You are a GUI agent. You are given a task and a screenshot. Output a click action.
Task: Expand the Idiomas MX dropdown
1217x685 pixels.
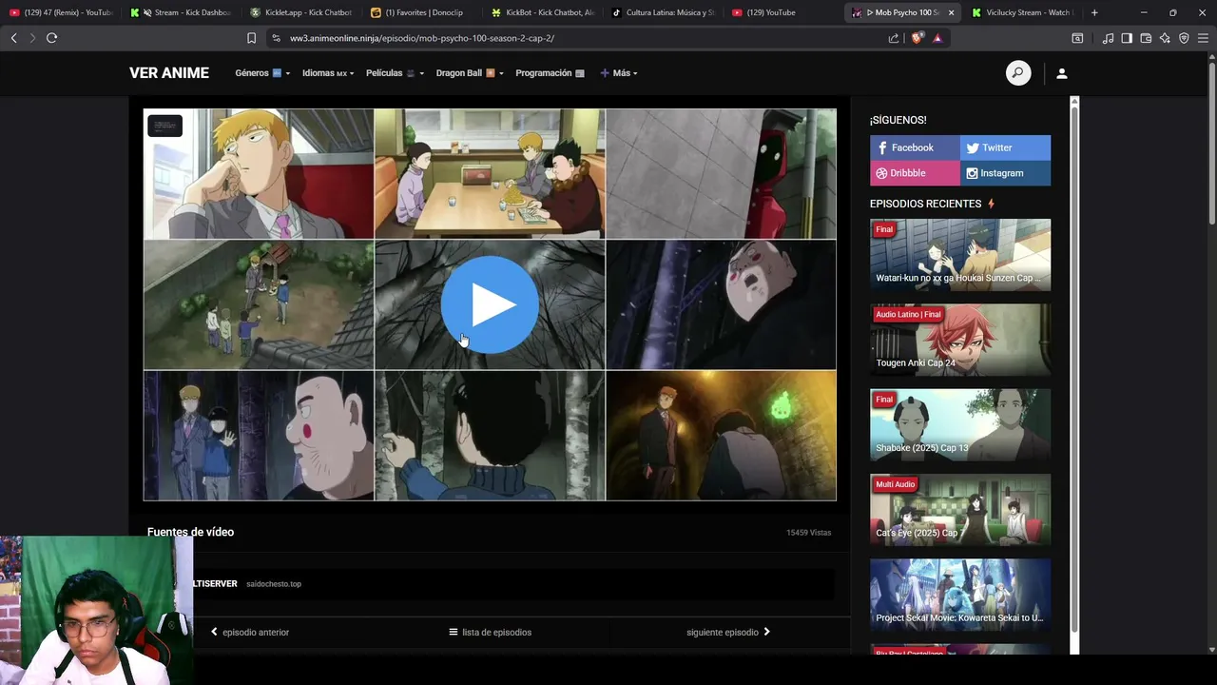[x=328, y=73]
